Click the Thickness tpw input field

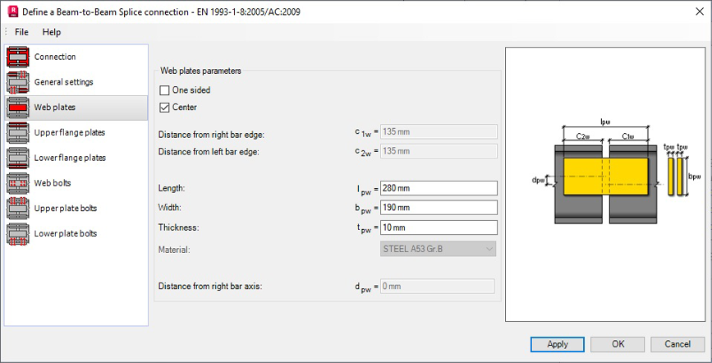coord(439,227)
